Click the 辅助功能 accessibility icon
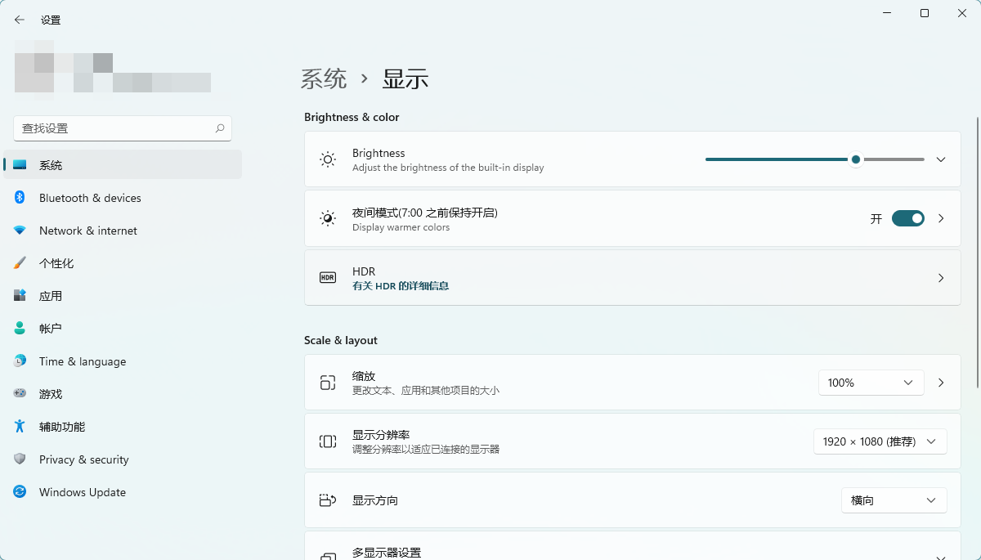981x560 pixels. tap(20, 427)
